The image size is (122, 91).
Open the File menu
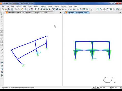[x=3, y=6]
